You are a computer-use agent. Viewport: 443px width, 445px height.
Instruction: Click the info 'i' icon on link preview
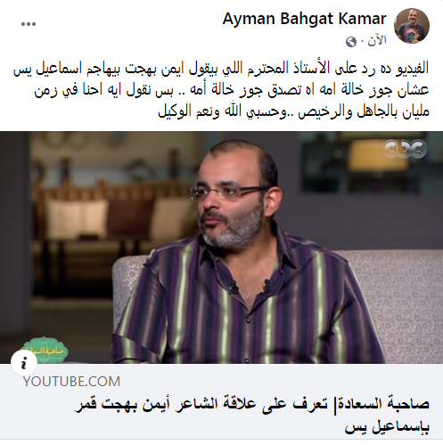[24, 363]
